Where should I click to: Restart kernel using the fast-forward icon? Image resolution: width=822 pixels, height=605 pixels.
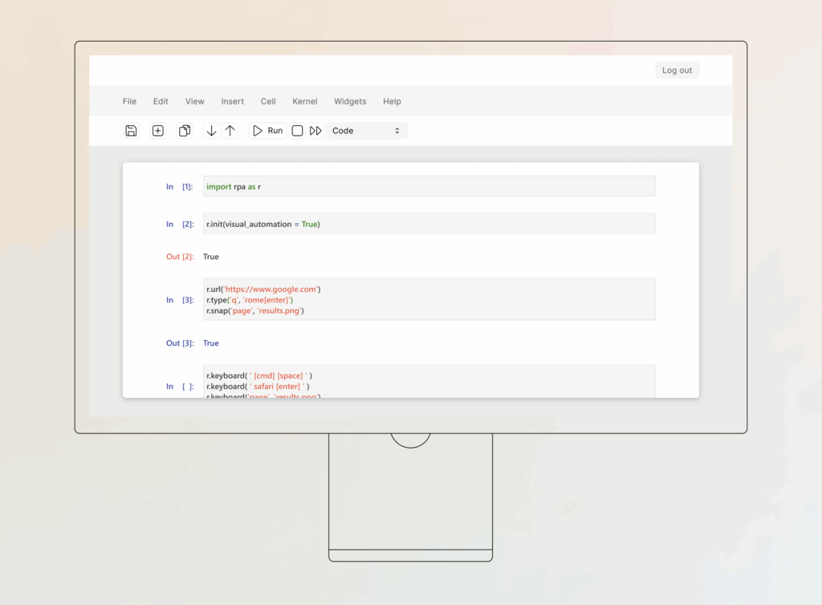click(315, 130)
